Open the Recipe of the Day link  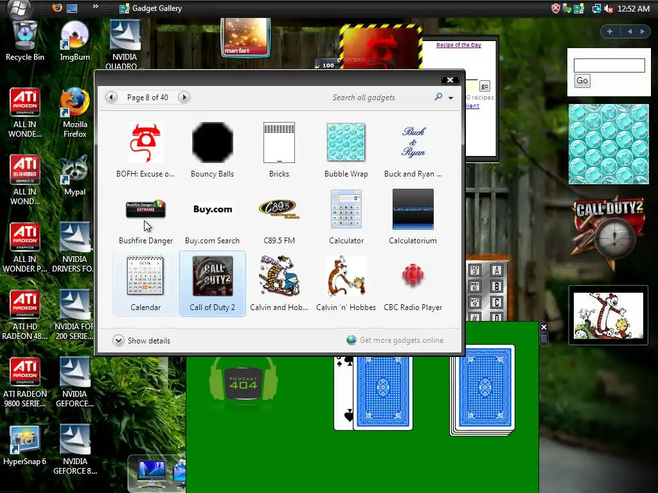(x=459, y=45)
